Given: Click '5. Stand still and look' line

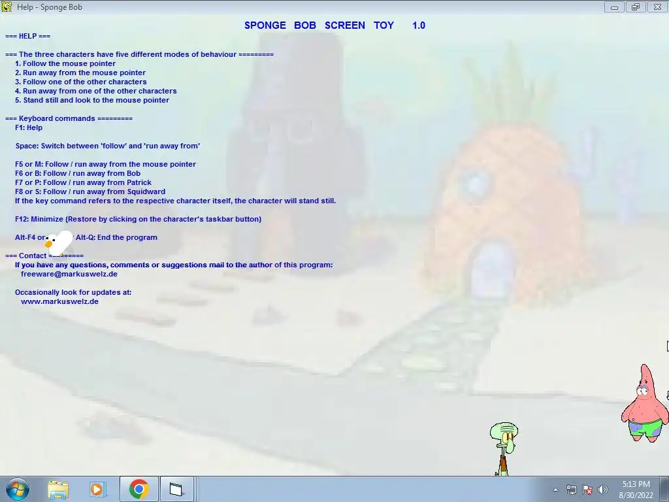Looking at the screenshot, I should pos(92,100).
